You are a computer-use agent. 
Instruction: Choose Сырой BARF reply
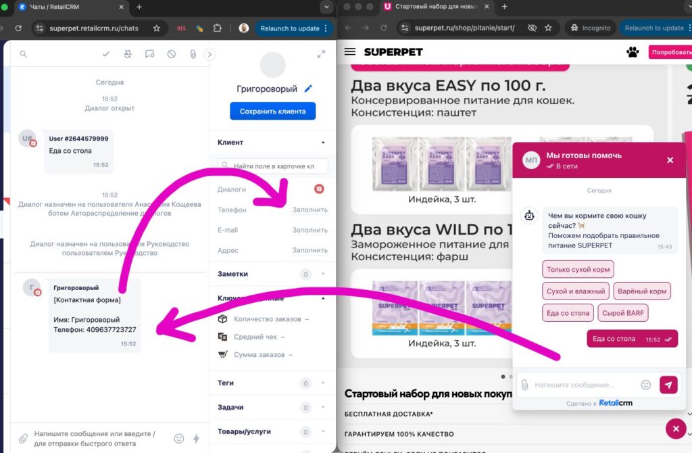622,313
